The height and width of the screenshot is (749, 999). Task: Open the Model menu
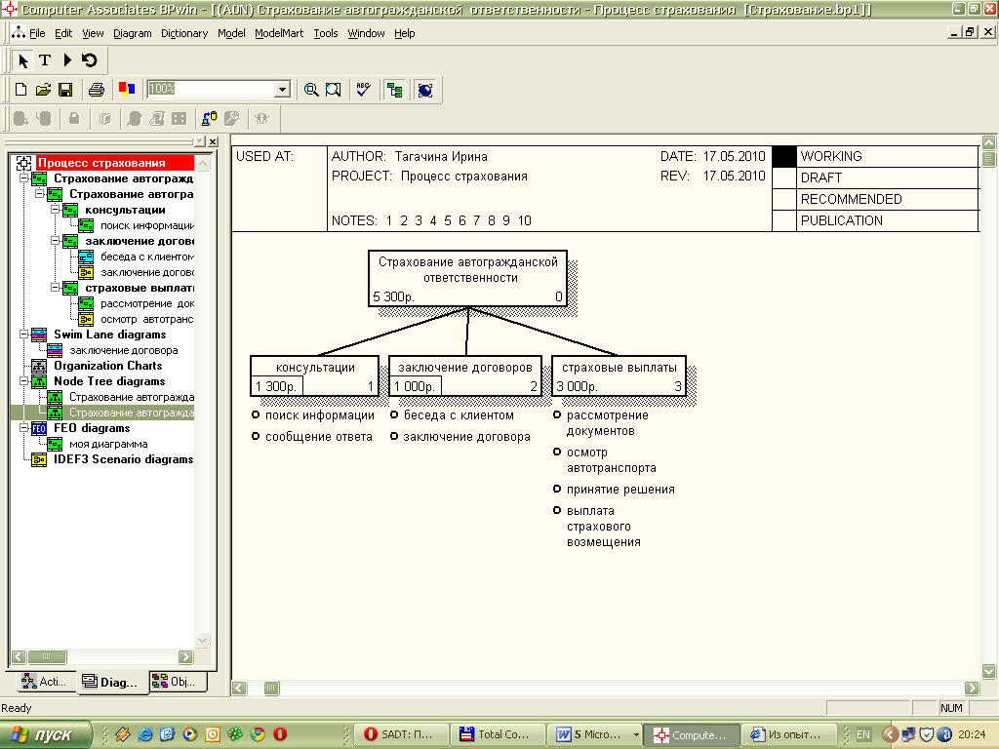click(231, 33)
